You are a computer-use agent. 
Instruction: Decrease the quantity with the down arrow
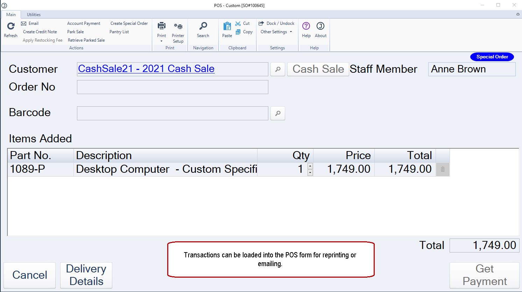tap(310, 173)
